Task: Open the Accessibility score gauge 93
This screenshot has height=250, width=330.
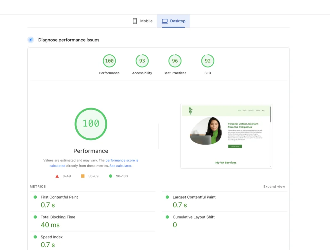Action: click(142, 61)
